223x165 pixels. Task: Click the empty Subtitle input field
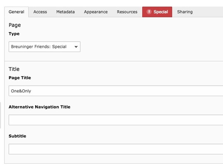[116, 149]
